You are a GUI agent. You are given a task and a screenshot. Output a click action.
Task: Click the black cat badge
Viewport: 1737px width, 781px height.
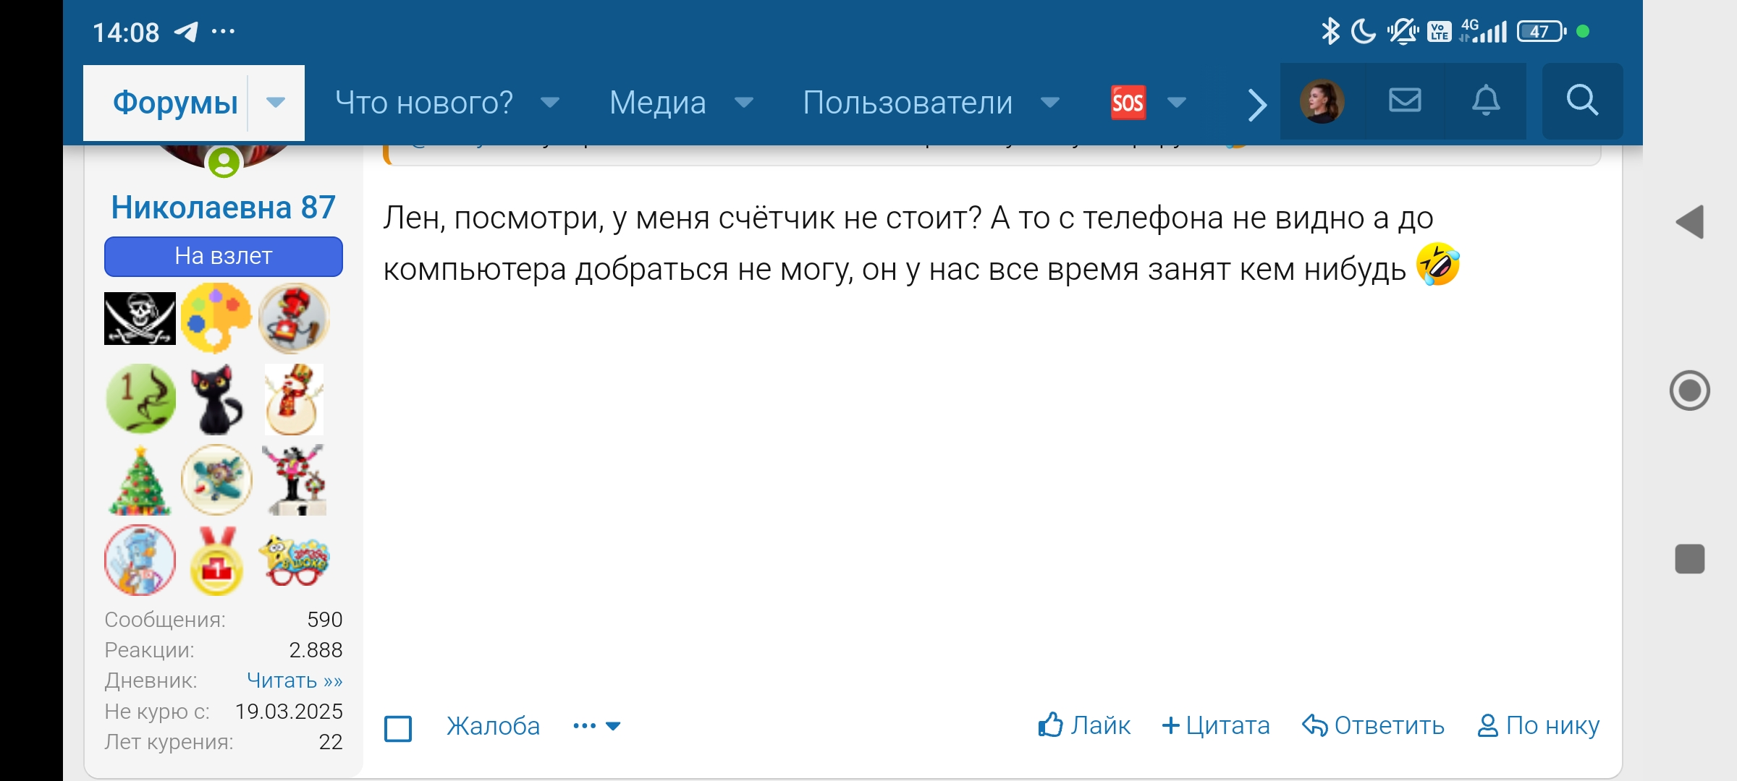[x=216, y=400]
